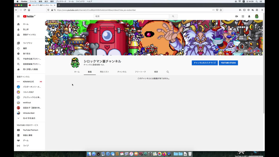
Task: Click the Wi-Fi status icon
Action: (240, 1)
